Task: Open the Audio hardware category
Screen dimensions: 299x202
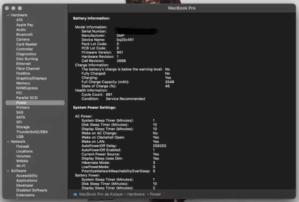Action: point(21,30)
